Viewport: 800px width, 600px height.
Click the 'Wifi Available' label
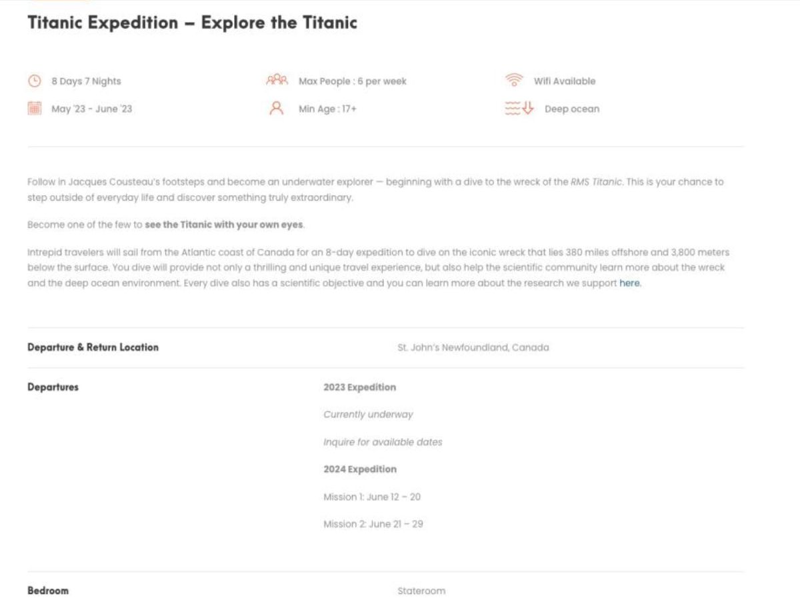565,81
